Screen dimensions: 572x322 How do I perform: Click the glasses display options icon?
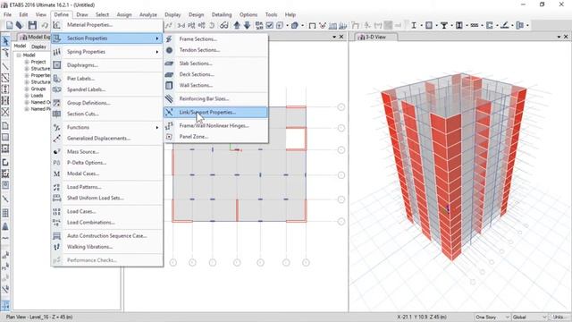point(224,25)
